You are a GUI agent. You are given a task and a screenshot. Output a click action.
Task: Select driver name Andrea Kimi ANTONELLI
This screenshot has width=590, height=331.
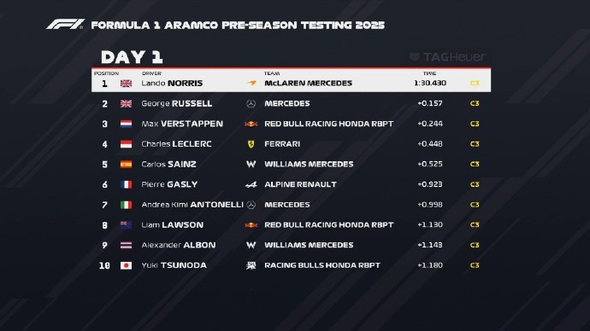(192, 205)
